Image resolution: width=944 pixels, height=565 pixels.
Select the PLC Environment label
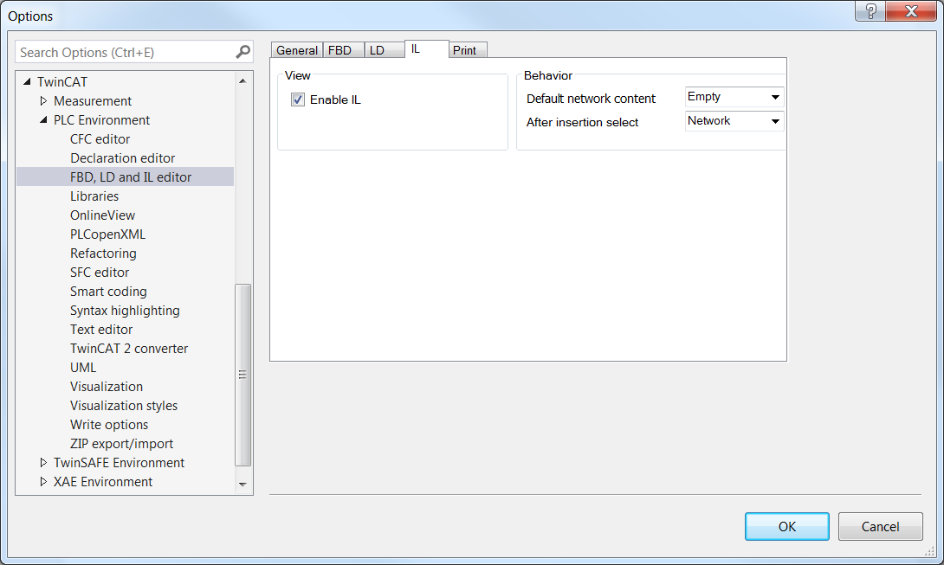(x=101, y=119)
